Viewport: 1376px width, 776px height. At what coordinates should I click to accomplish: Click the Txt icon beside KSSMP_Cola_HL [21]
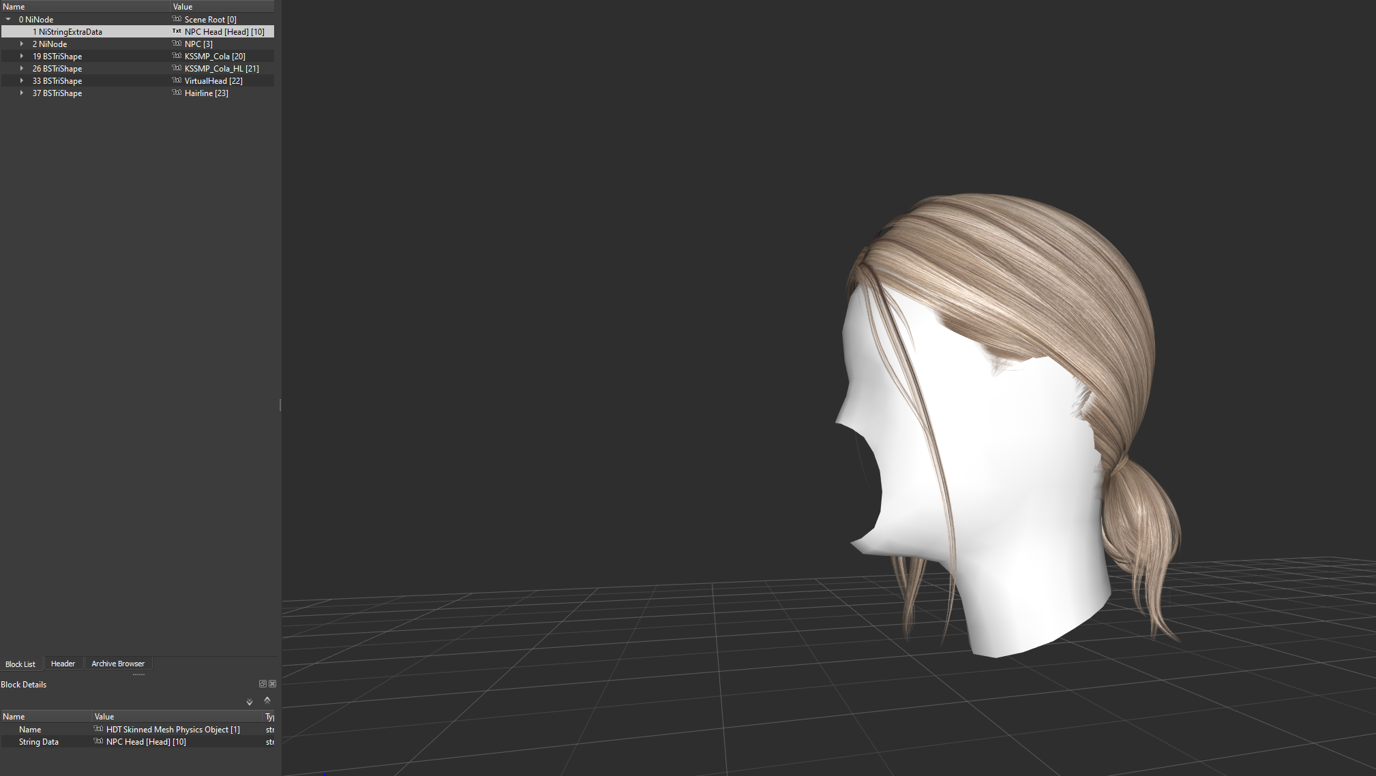(x=177, y=68)
